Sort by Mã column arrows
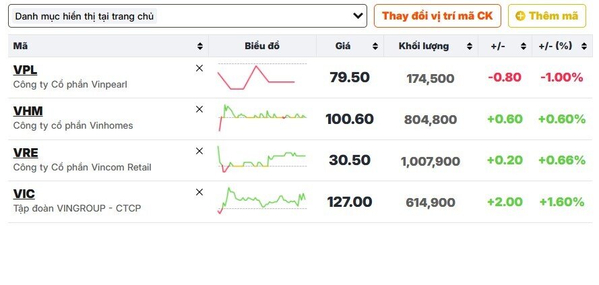 pos(200,46)
